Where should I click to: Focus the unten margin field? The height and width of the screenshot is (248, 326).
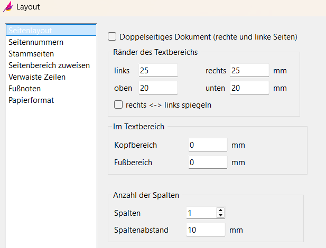pos(249,88)
